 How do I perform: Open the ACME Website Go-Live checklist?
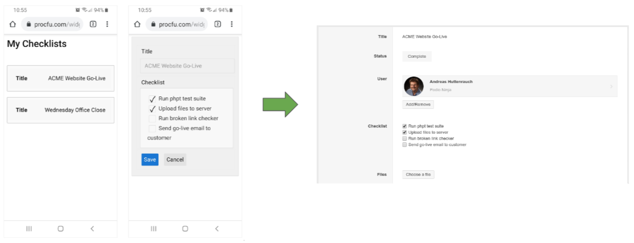(x=60, y=79)
